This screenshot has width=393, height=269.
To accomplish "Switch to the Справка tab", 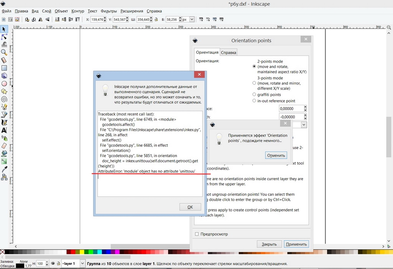I will (x=228, y=53).
